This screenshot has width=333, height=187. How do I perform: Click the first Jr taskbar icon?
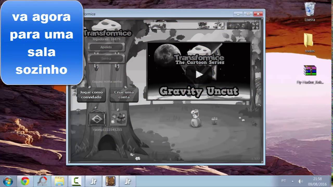(93, 181)
